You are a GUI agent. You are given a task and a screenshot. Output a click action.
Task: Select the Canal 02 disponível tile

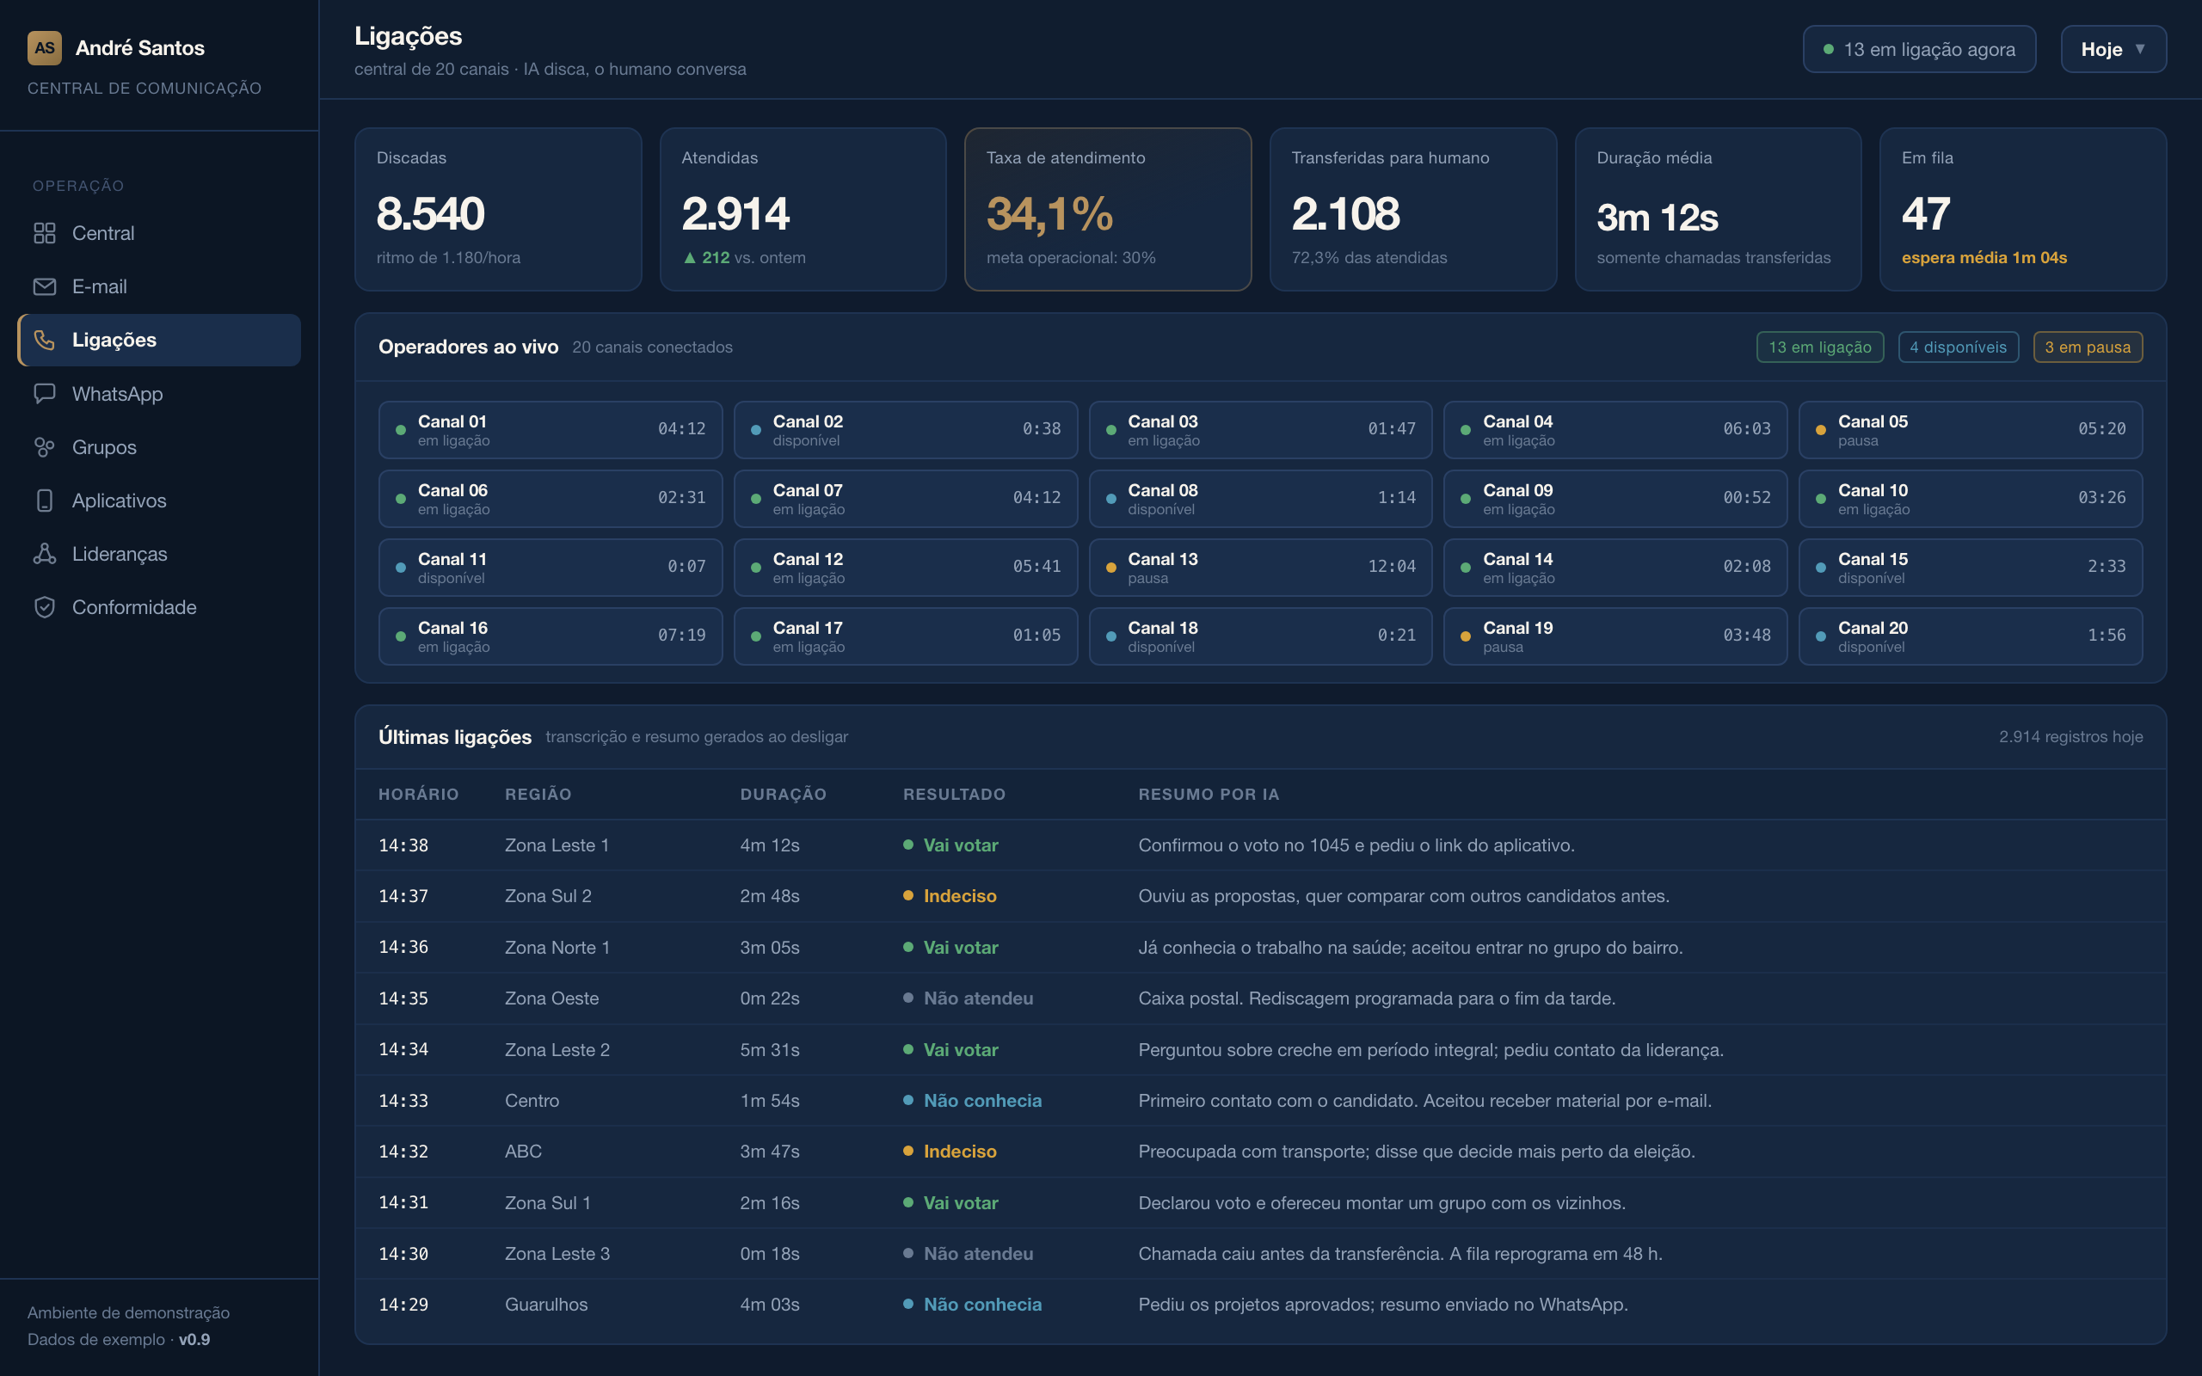pos(906,429)
